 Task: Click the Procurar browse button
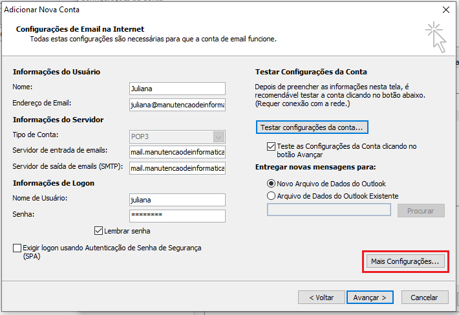pyautogui.click(x=421, y=211)
